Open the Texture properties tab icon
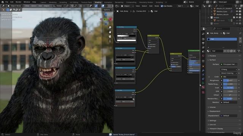243x136 pixels. pos(203,92)
